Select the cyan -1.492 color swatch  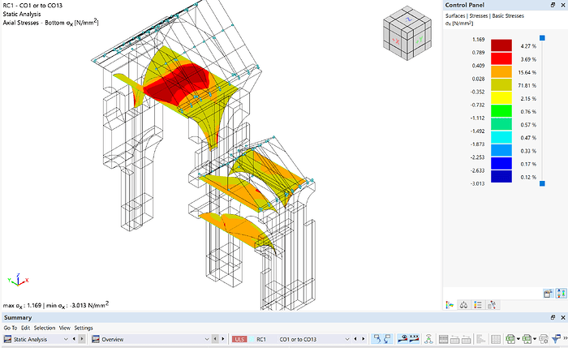(x=501, y=137)
